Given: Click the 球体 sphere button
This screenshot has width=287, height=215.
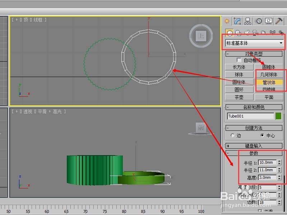Looking at the screenshot, I should [x=239, y=75].
